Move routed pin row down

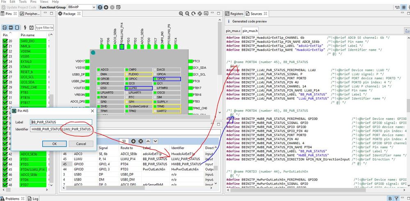point(155,141)
